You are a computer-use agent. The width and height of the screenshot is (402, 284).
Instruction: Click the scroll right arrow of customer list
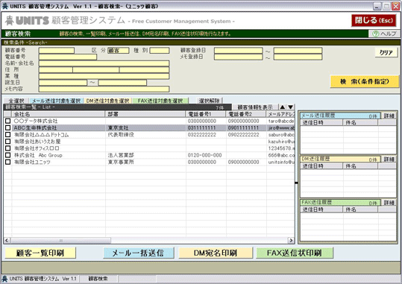(x=291, y=241)
